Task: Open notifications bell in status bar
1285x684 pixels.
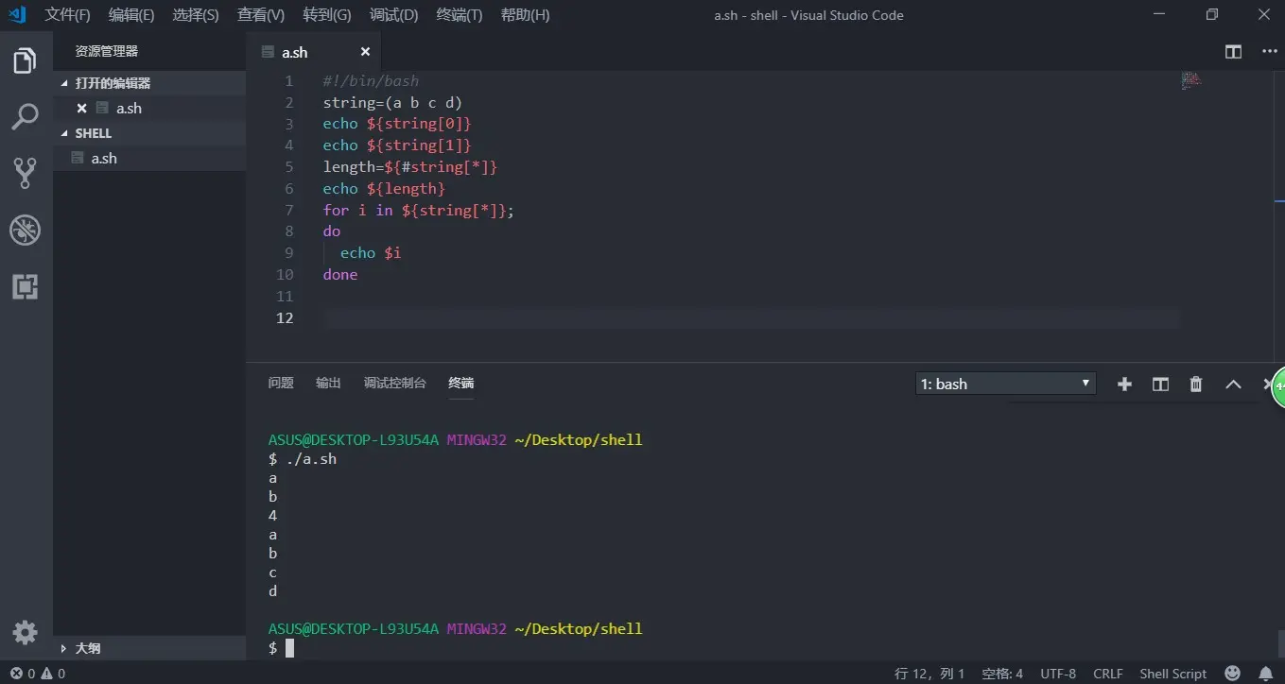Action: (x=1265, y=674)
